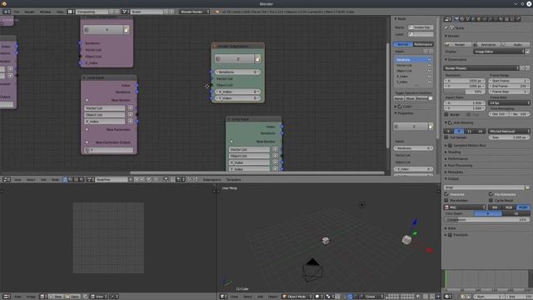This screenshot has height=300, width=533.
Task: Toggle Overwrite checkbox
Action: [446, 194]
